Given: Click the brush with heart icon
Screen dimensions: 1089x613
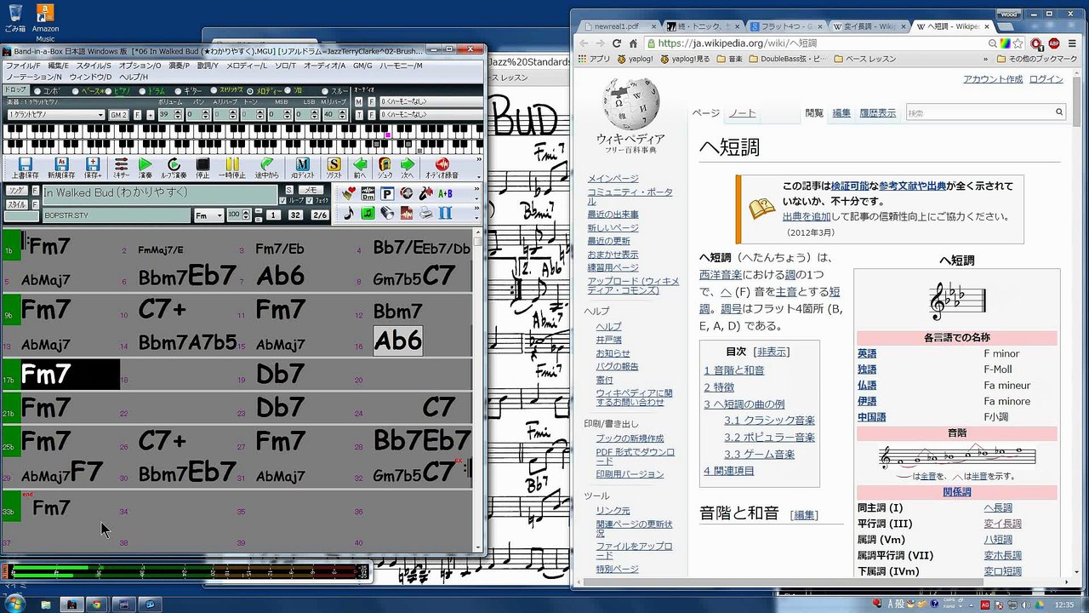Looking at the screenshot, I should 349,193.
